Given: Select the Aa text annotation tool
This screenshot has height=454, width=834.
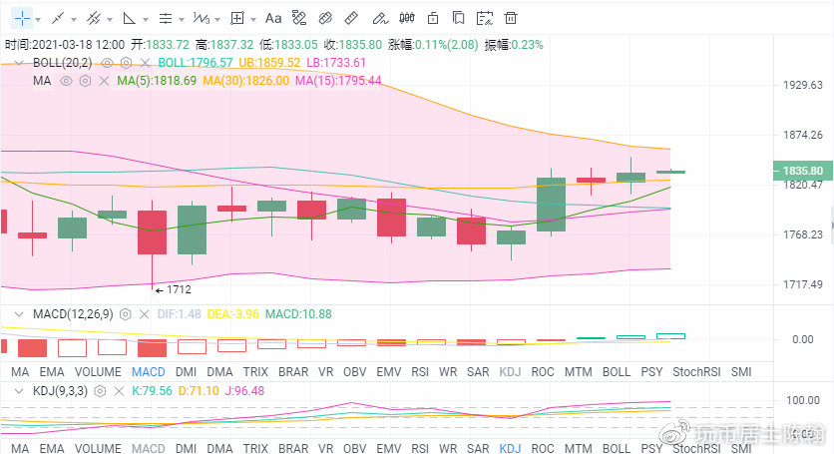Looking at the screenshot, I should click(x=273, y=19).
